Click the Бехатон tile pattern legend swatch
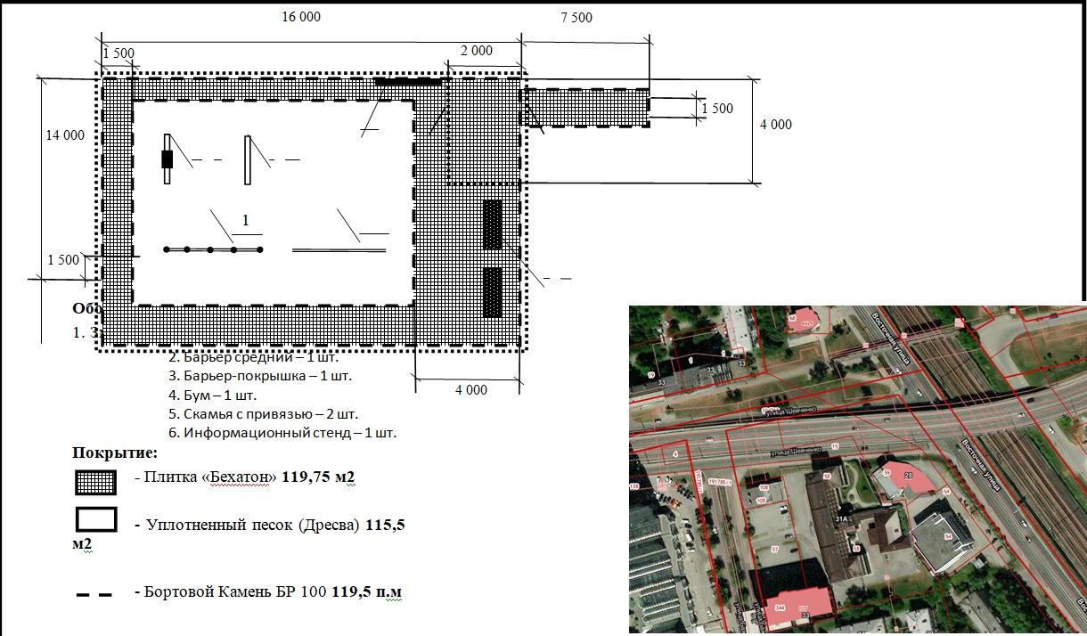 pyautogui.click(x=95, y=482)
